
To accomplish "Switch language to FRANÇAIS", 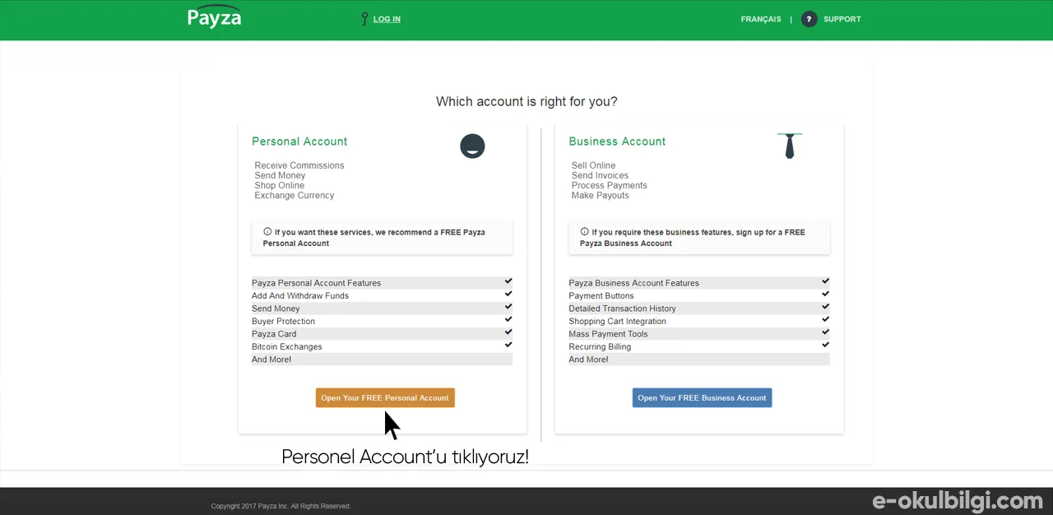I will (761, 19).
